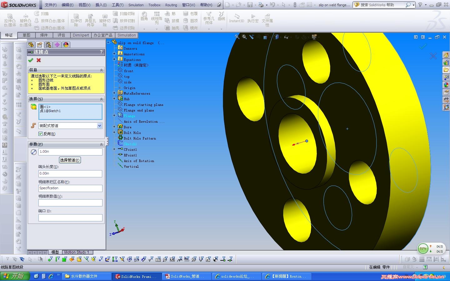Click the 明细表栏区名称 Specification field
This screenshot has height=281, width=450.
click(70, 188)
